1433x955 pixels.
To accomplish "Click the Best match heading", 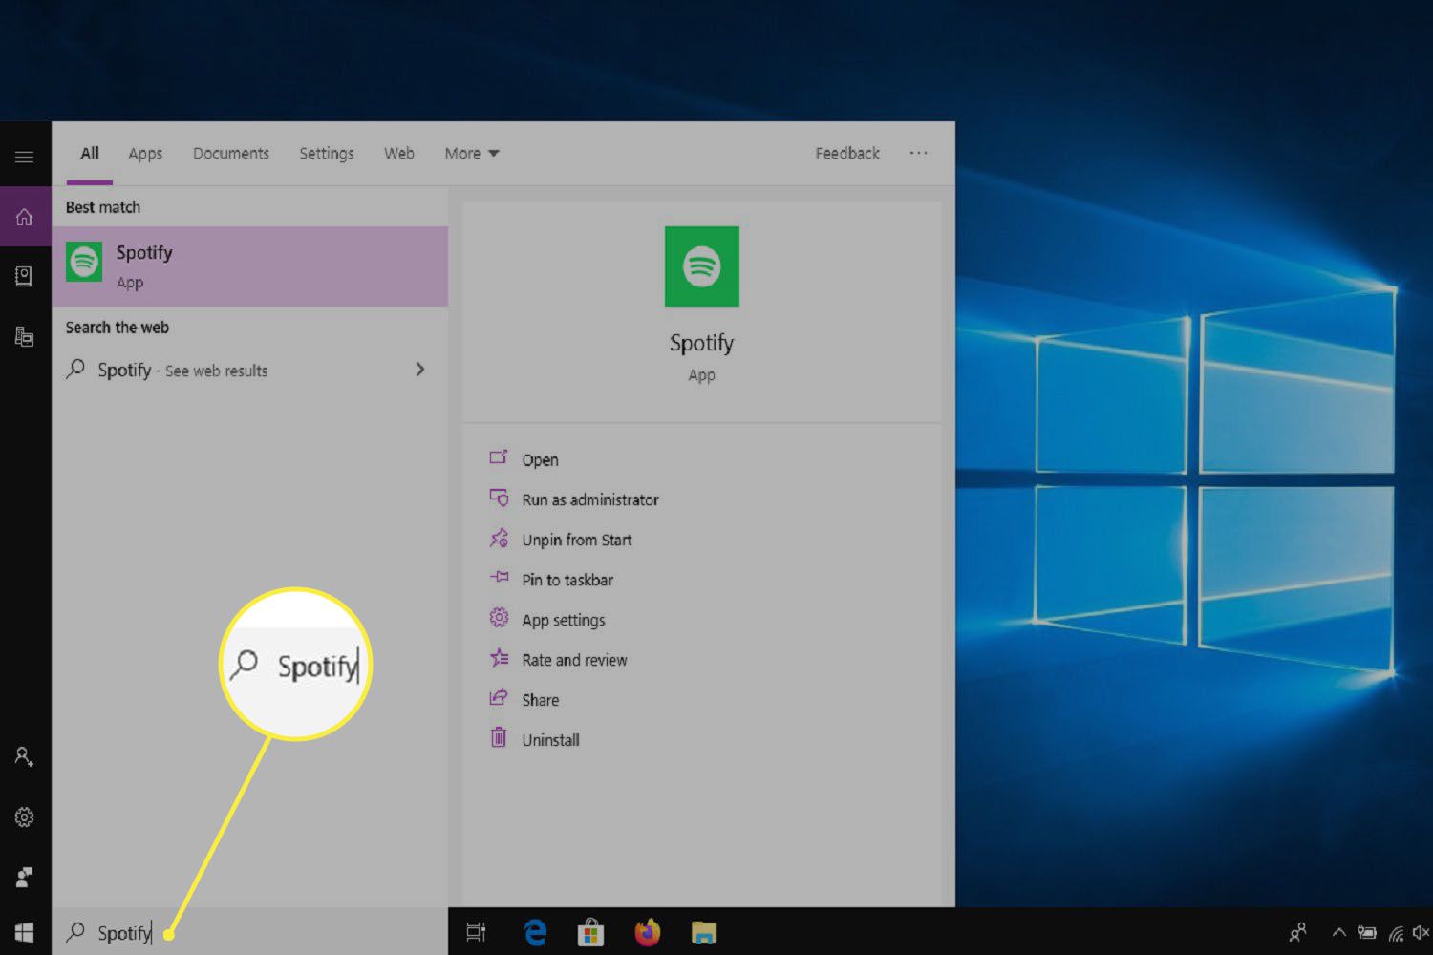I will (103, 207).
